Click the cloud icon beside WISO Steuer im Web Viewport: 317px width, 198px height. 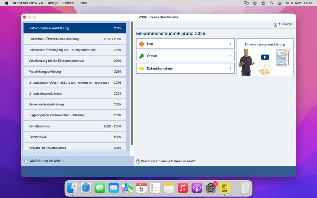tap(26, 161)
